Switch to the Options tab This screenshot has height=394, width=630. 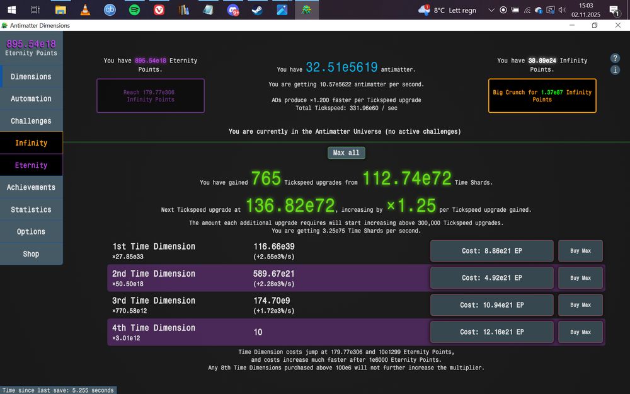[x=31, y=231]
